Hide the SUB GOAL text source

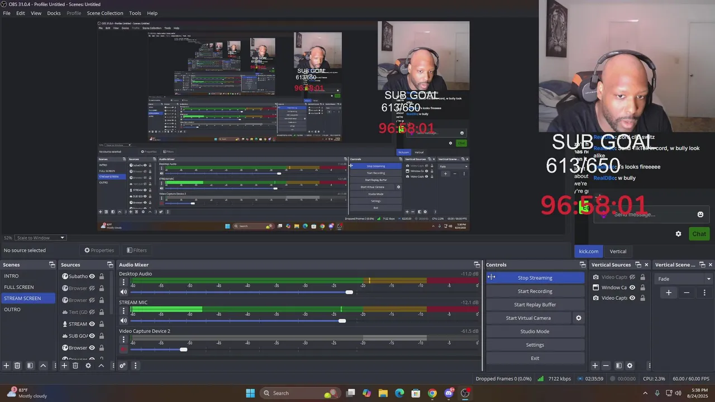(92, 336)
